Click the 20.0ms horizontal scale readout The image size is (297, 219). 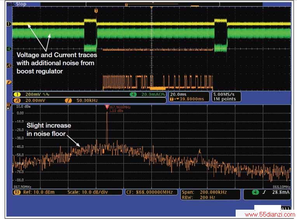tap(178, 94)
